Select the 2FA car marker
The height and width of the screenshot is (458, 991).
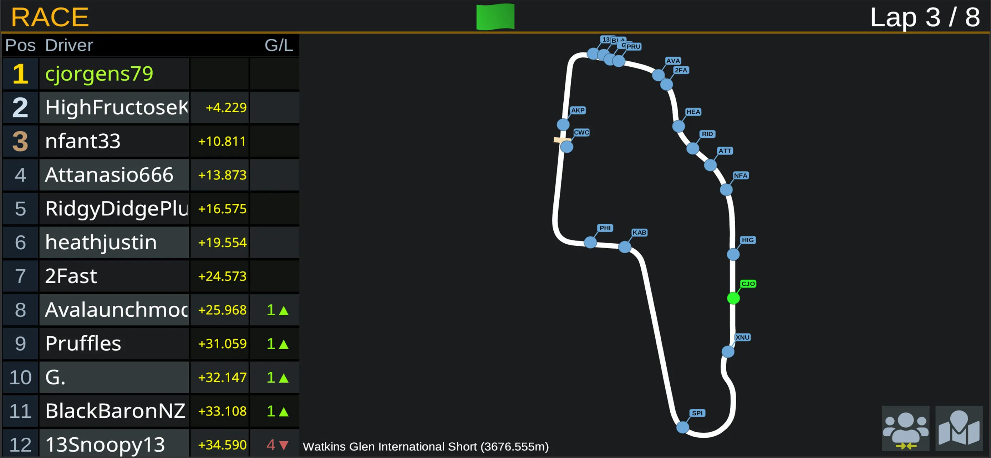pos(666,85)
